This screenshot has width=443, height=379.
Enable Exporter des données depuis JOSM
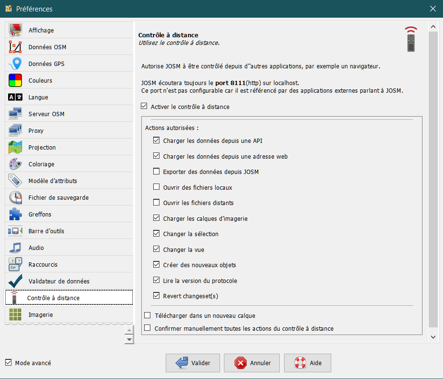pyautogui.click(x=157, y=172)
